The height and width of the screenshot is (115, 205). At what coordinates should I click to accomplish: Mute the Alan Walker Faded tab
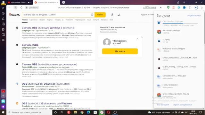coord(29,3)
